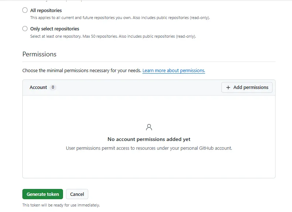Click the All repositories description text
292x212 pixels.
point(120,18)
